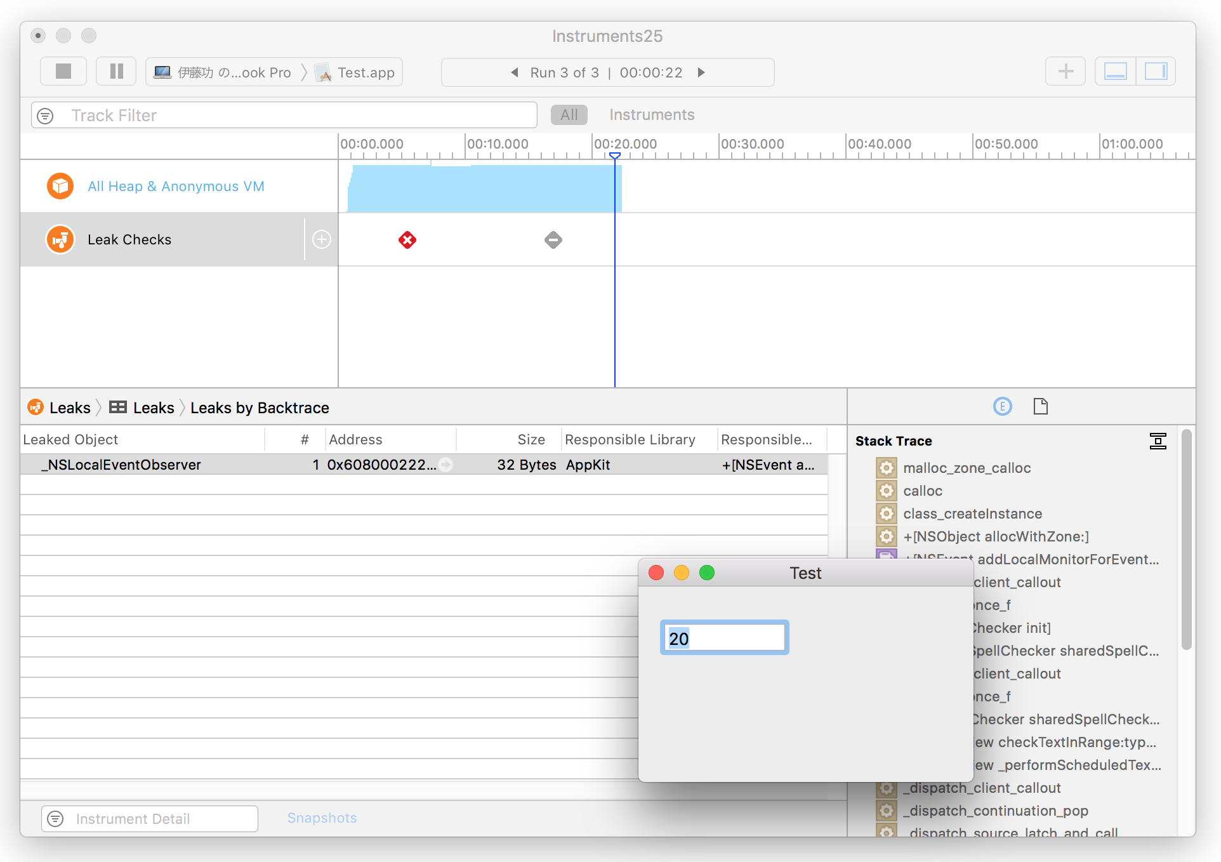This screenshot has height=862, width=1221.
Task: Focus the Track Filter field
Action: 284,116
